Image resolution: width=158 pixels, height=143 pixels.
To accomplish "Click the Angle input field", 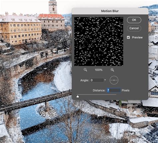I will (x=97, y=80).
